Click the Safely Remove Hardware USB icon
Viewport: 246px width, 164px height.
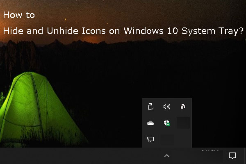pos(150,107)
